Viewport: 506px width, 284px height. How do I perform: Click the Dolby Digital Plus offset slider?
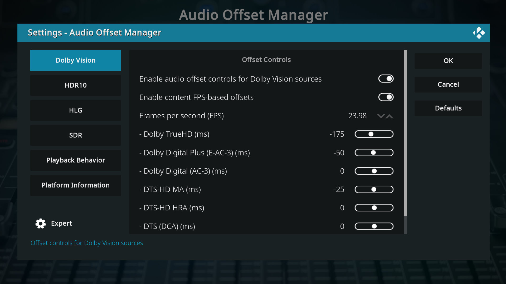coord(374,153)
